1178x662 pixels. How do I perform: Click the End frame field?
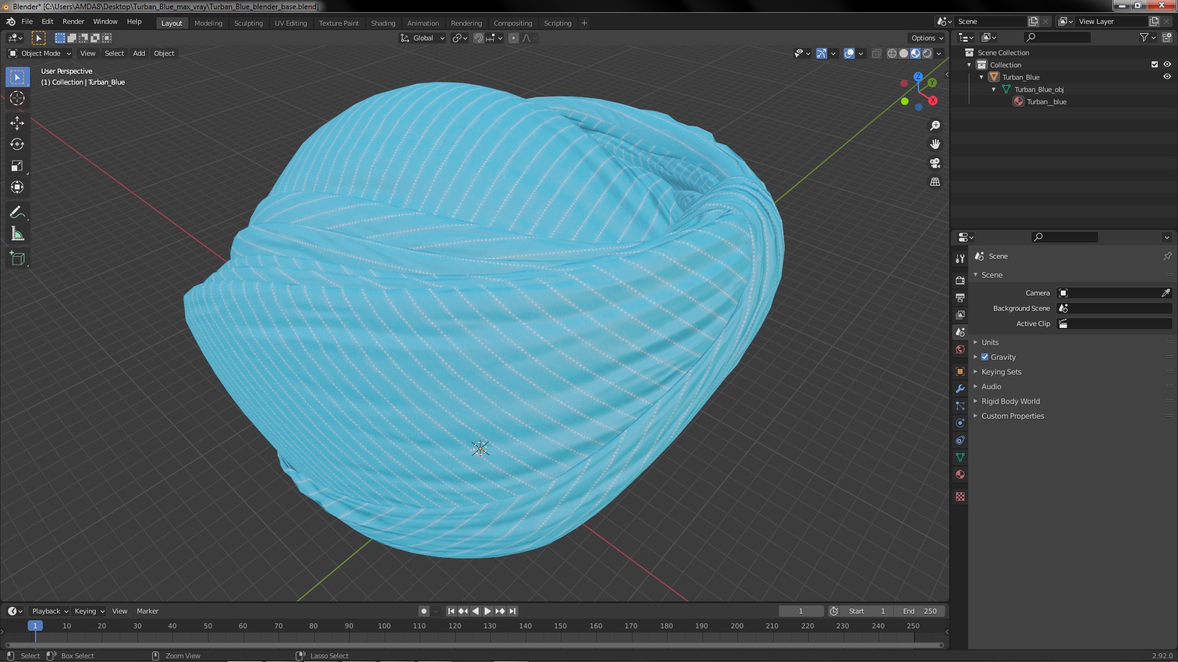pos(919,611)
